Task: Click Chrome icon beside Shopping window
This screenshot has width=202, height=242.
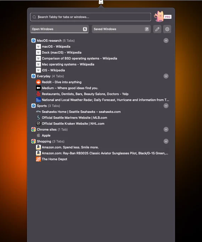Action: coord(33,141)
